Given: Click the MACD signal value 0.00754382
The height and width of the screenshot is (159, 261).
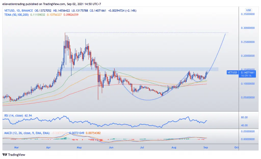Looking at the screenshot, I should click(x=93, y=133).
